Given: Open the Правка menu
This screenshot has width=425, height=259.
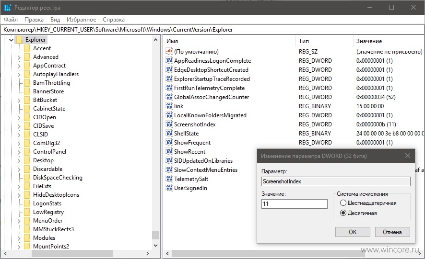Looking at the screenshot, I should (34, 20).
